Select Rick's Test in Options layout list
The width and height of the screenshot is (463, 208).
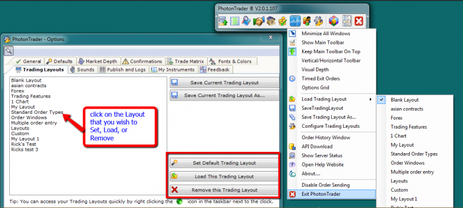[x=24, y=144]
